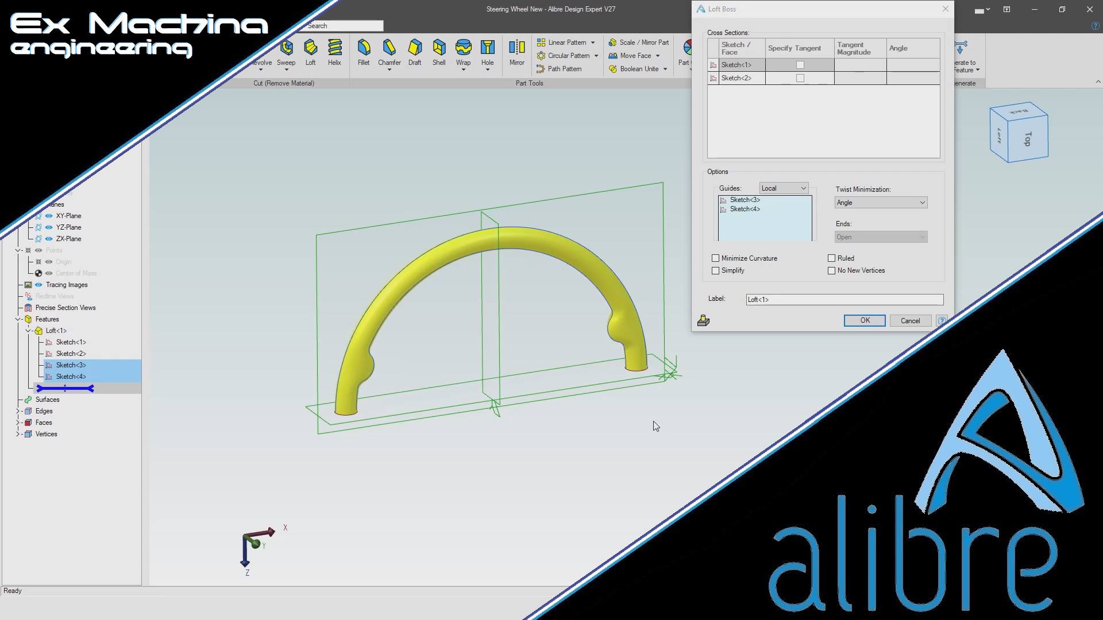The height and width of the screenshot is (620, 1103).
Task: Select the Fillet tool icon
Action: 364,48
